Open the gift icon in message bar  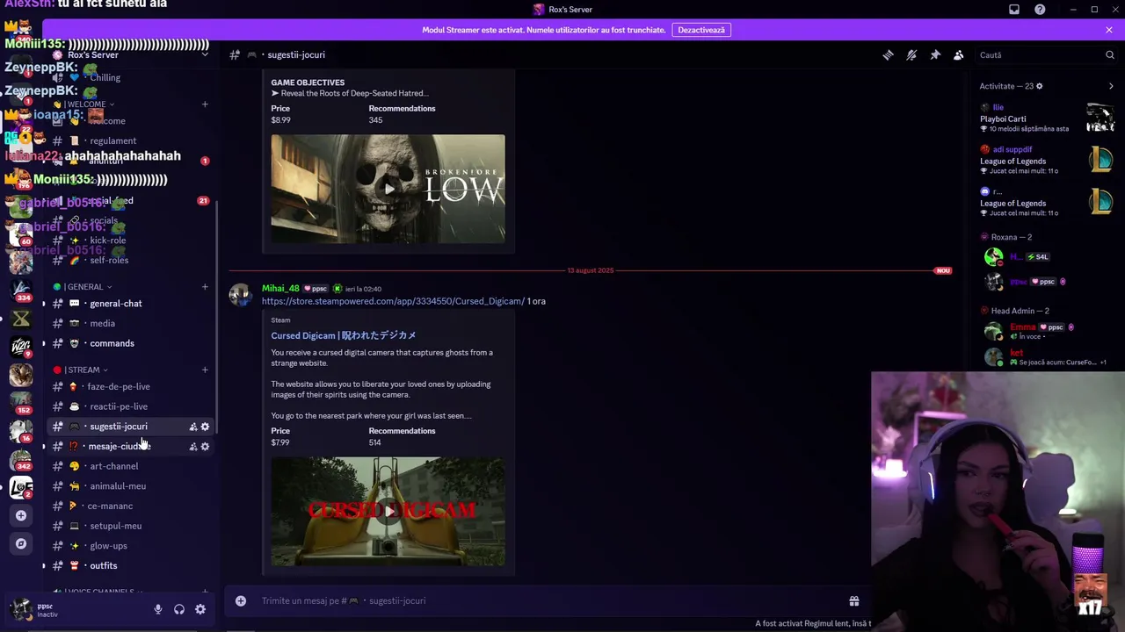tap(853, 601)
